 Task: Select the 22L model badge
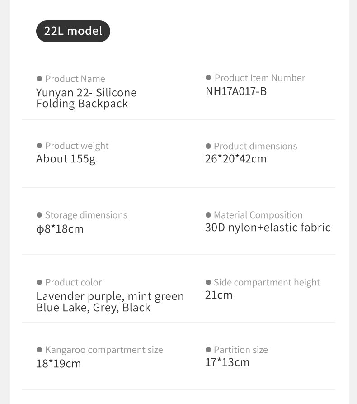point(73,31)
